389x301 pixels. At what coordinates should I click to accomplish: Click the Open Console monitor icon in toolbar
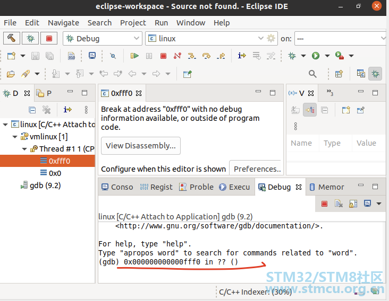(92, 56)
